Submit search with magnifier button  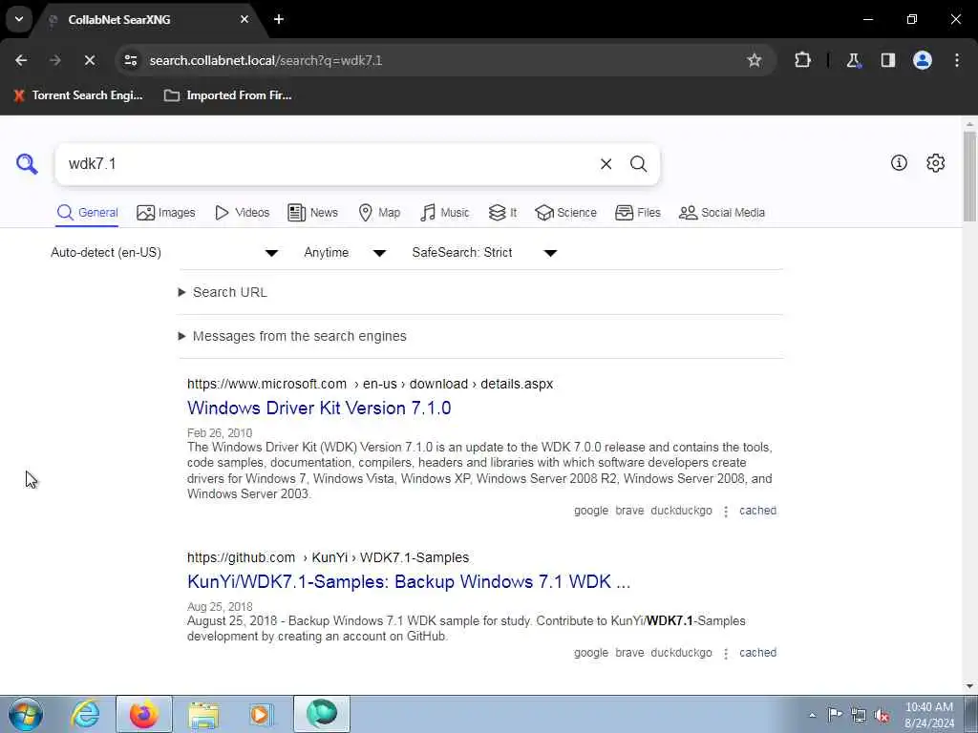tap(638, 164)
